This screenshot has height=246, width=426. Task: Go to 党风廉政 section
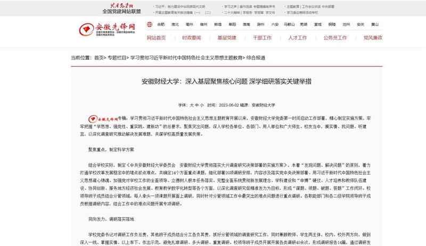point(373,38)
